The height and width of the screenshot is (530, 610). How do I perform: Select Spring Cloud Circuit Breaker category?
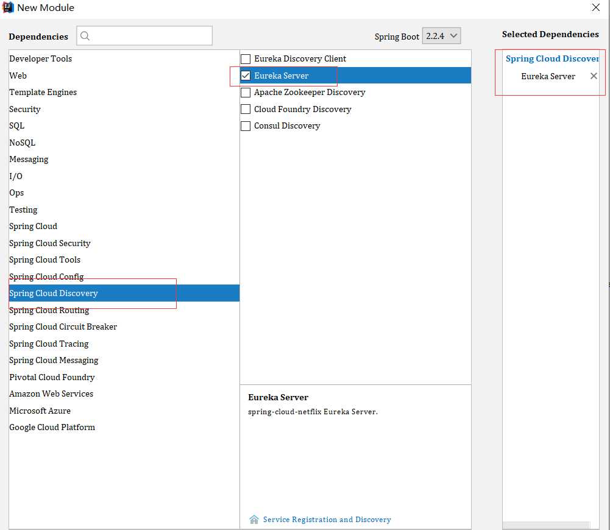click(x=124, y=327)
